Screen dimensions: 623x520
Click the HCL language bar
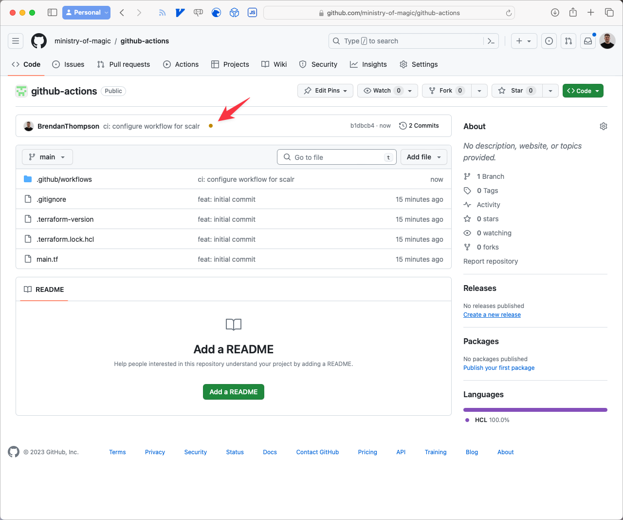(x=535, y=410)
